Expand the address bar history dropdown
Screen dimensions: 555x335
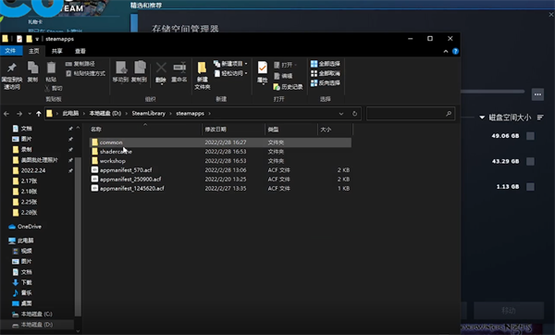click(341, 114)
